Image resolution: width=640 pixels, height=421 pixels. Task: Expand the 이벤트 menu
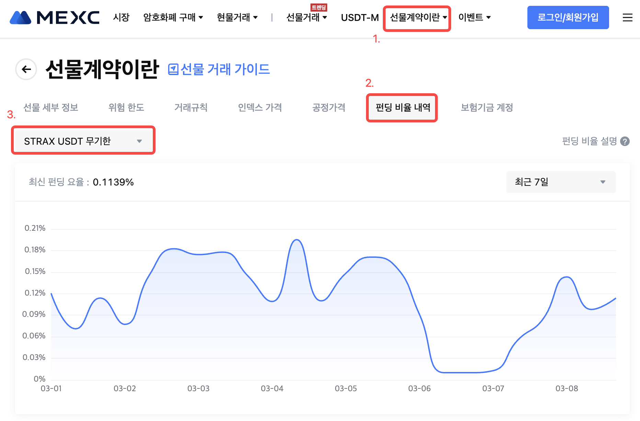474,17
